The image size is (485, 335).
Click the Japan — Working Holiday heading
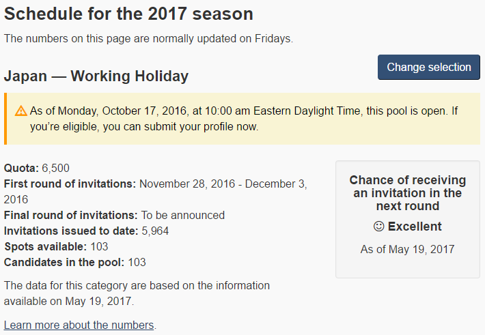click(x=96, y=76)
